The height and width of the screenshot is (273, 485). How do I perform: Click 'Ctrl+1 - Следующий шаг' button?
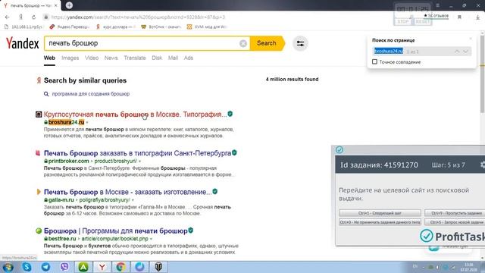(380, 213)
